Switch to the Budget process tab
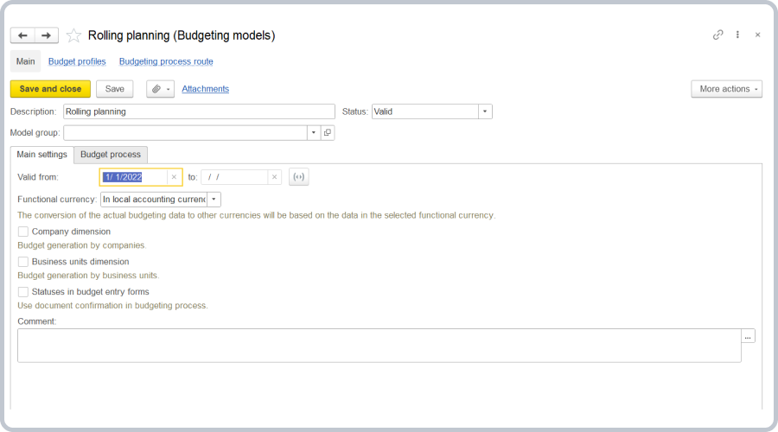778x432 pixels. click(x=111, y=155)
